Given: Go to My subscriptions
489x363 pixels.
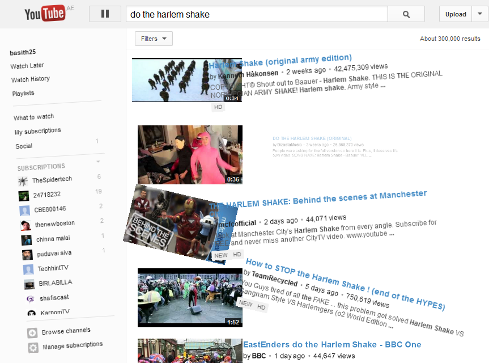Looking at the screenshot, I should click(x=37, y=131).
